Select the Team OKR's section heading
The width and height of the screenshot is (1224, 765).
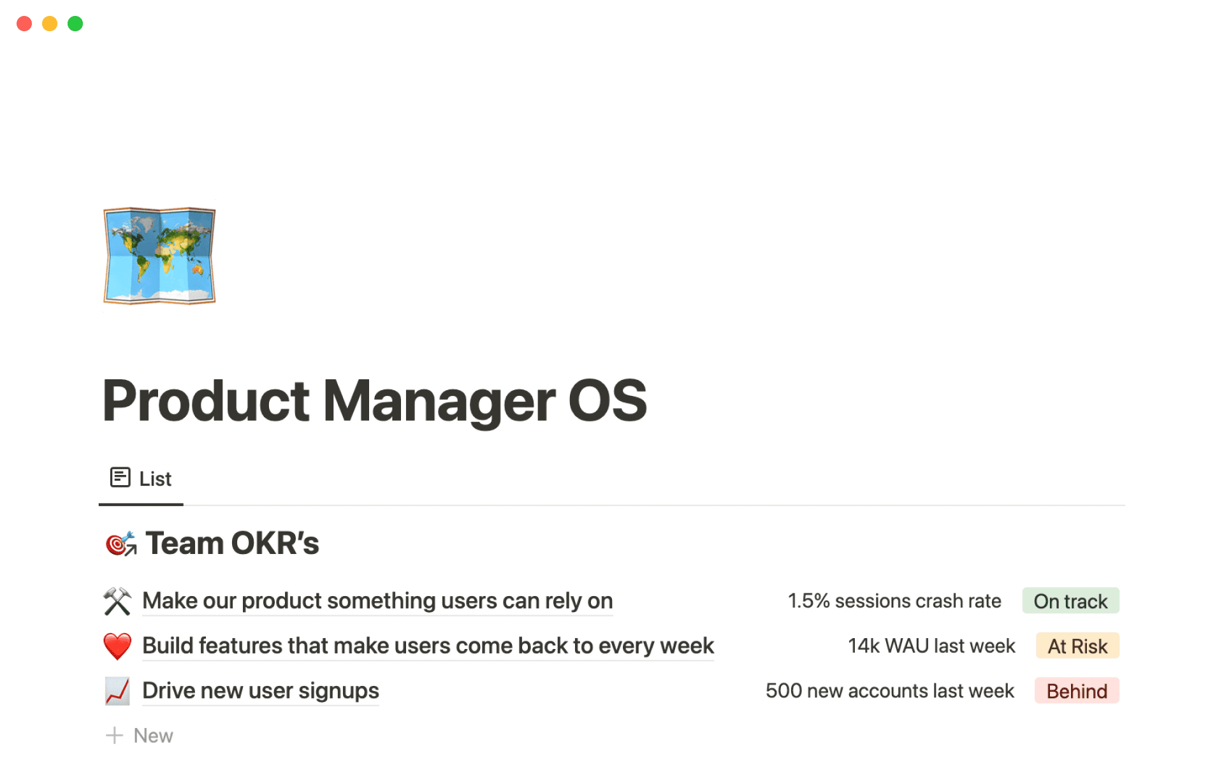tap(232, 543)
